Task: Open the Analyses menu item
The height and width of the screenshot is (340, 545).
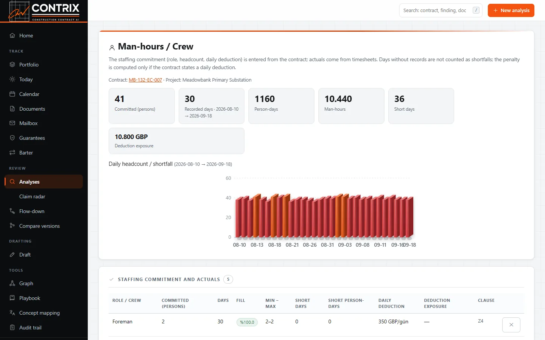Action: point(44,182)
